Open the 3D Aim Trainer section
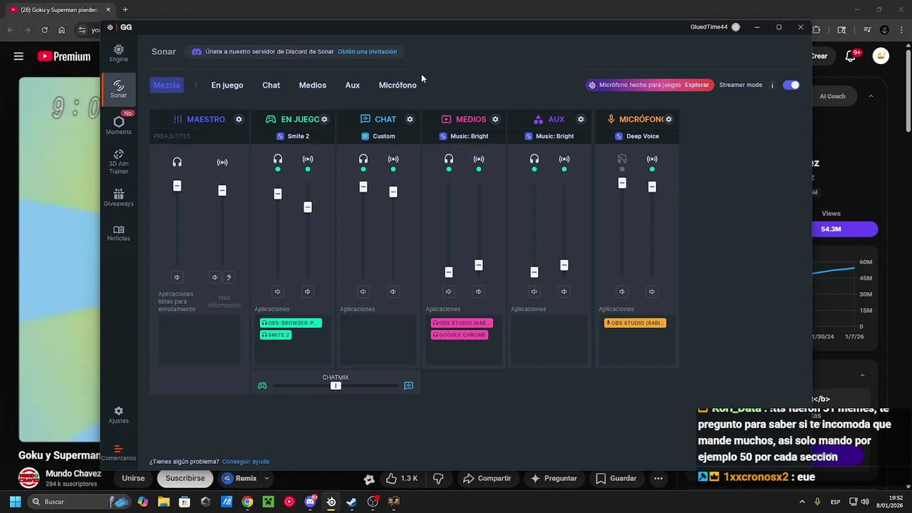The height and width of the screenshot is (513, 912). [x=118, y=162]
